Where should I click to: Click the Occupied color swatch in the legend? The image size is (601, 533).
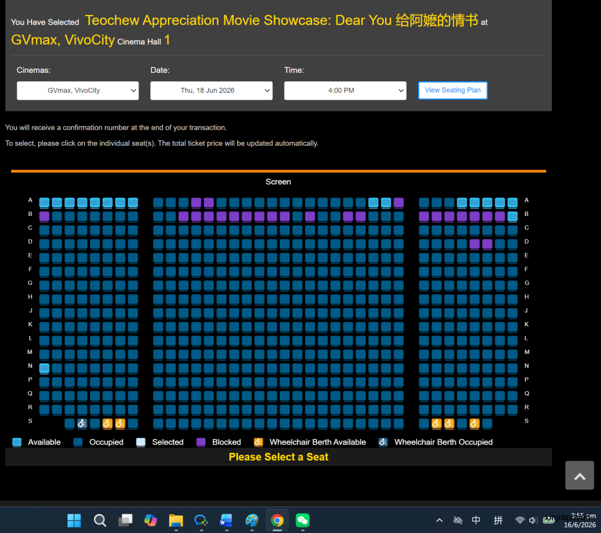tap(78, 442)
